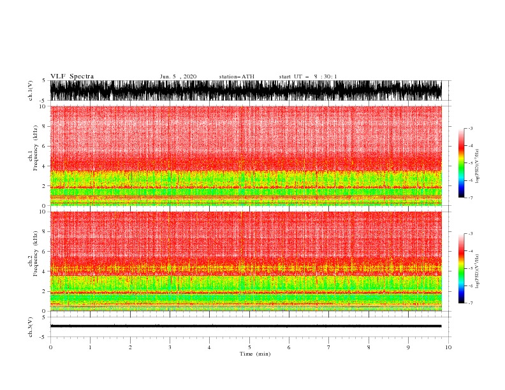505x390 pixels.
Task: Click the '6' kHz tick on ch.2 frequency axis
Action: tap(44, 252)
